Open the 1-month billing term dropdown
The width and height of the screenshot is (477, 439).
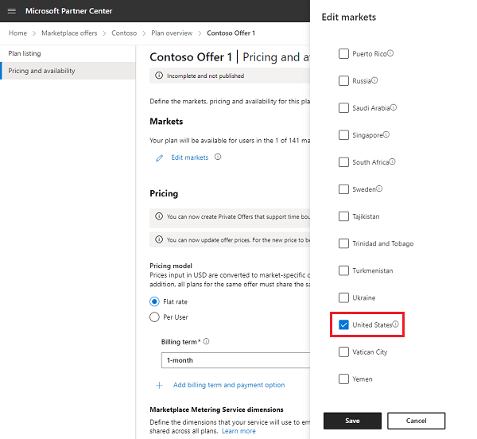click(x=235, y=360)
